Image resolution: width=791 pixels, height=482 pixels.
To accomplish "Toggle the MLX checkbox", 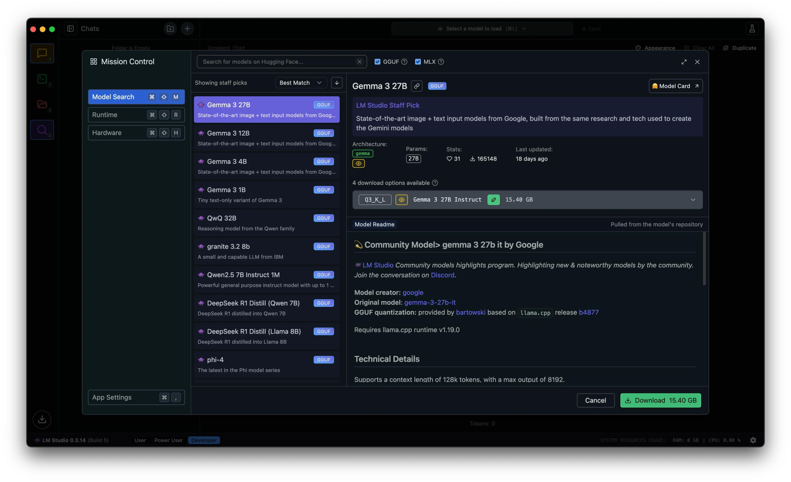I will click(418, 62).
